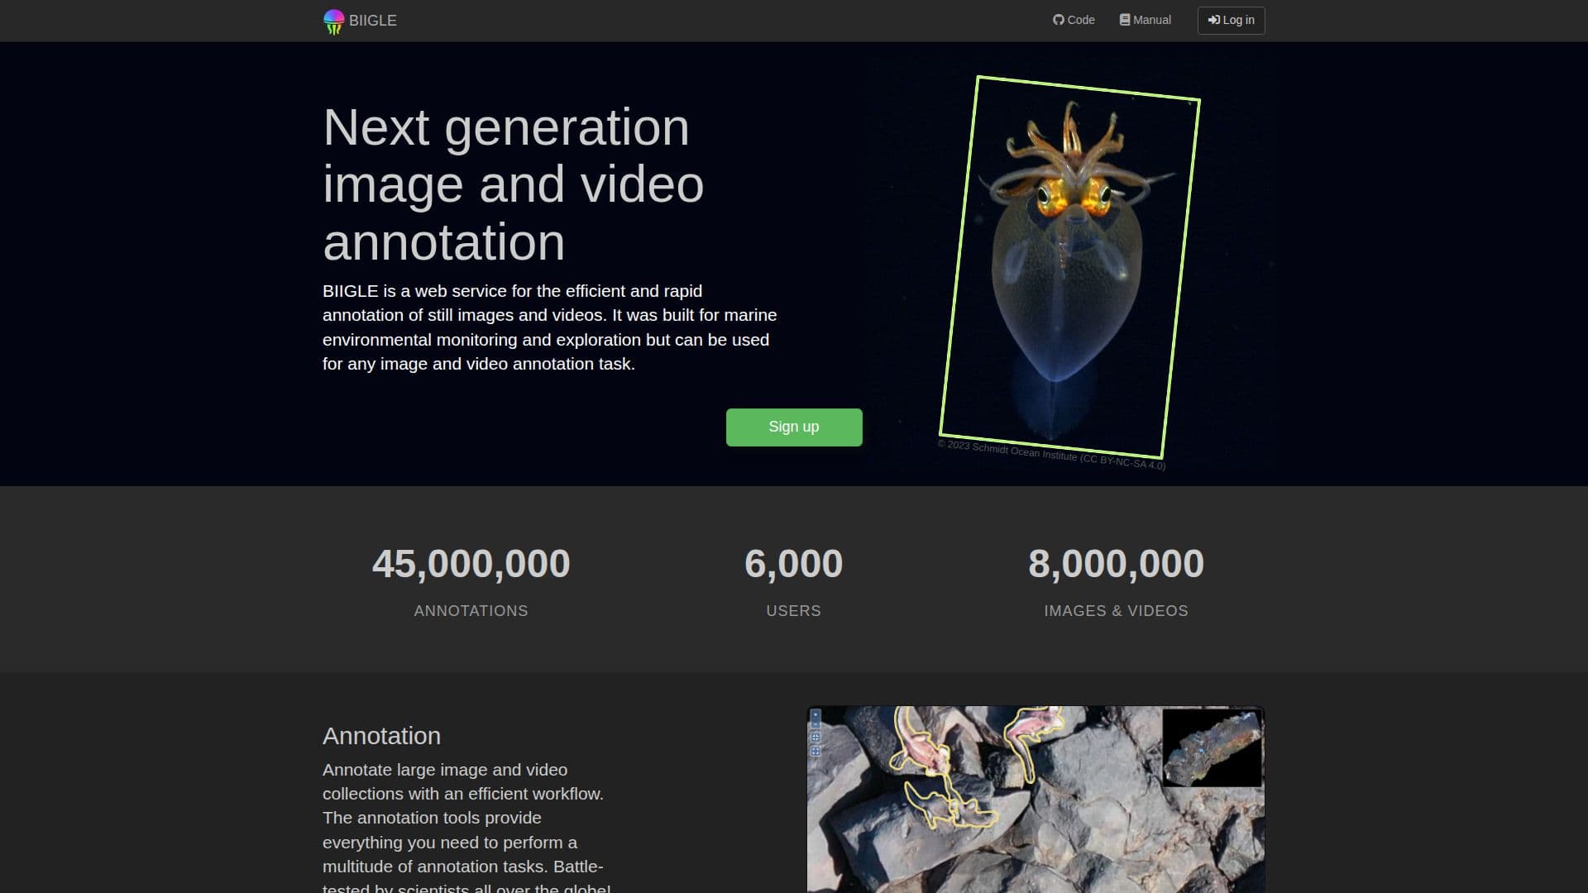This screenshot has height=893, width=1588.
Task: Click the BIIGLE jellyfish logo
Action: [x=333, y=21]
